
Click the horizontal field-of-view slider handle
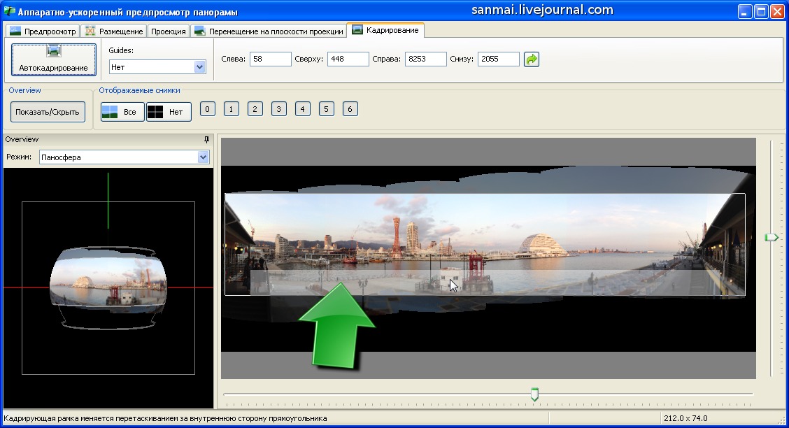tap(534, 394)
